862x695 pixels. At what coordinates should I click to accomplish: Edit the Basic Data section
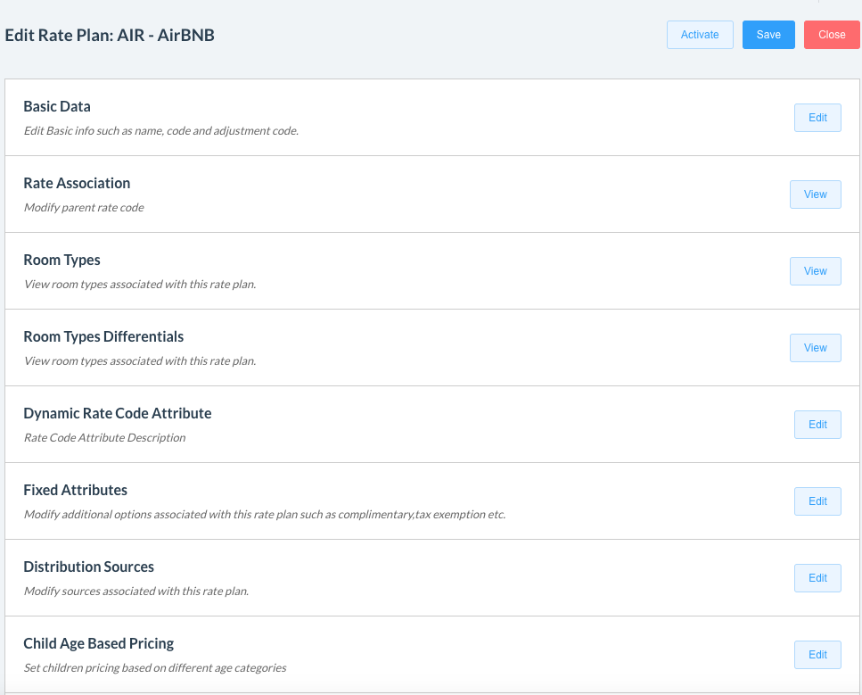point(817,118)
